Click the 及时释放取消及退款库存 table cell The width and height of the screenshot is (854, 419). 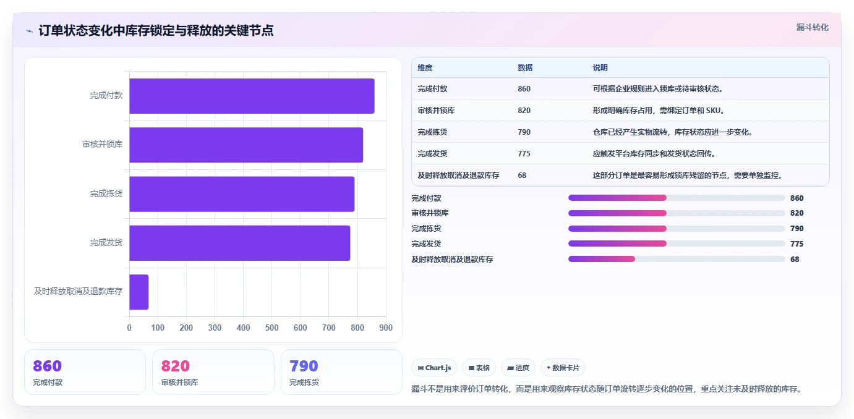tap(458, 176)
